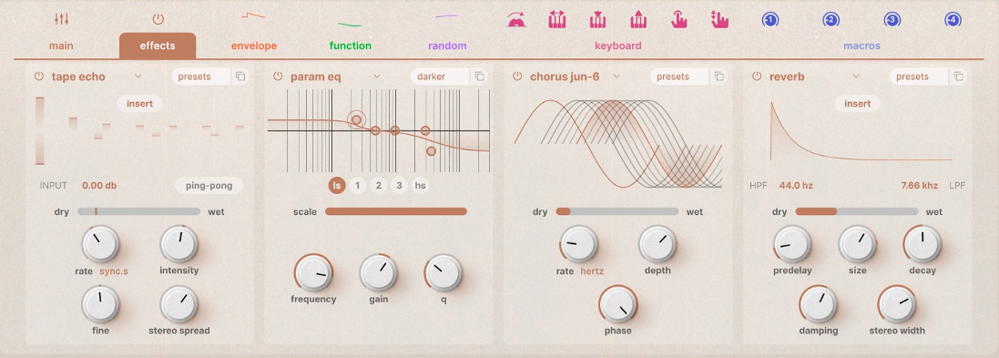This screenshot has width=999, height=358.
Task: Switch to the envelope tab
Action: pos(253,46)
